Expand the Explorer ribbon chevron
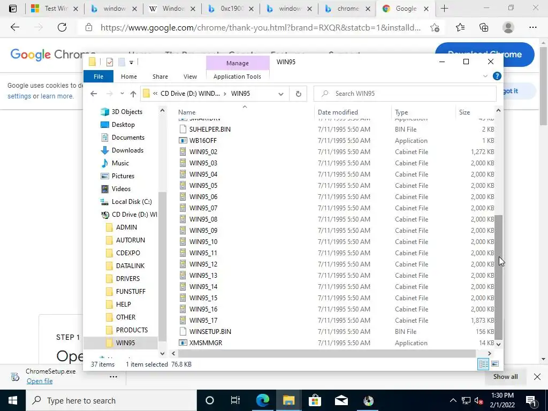Viewport: 548px width, 411px height. coord(485,76)
